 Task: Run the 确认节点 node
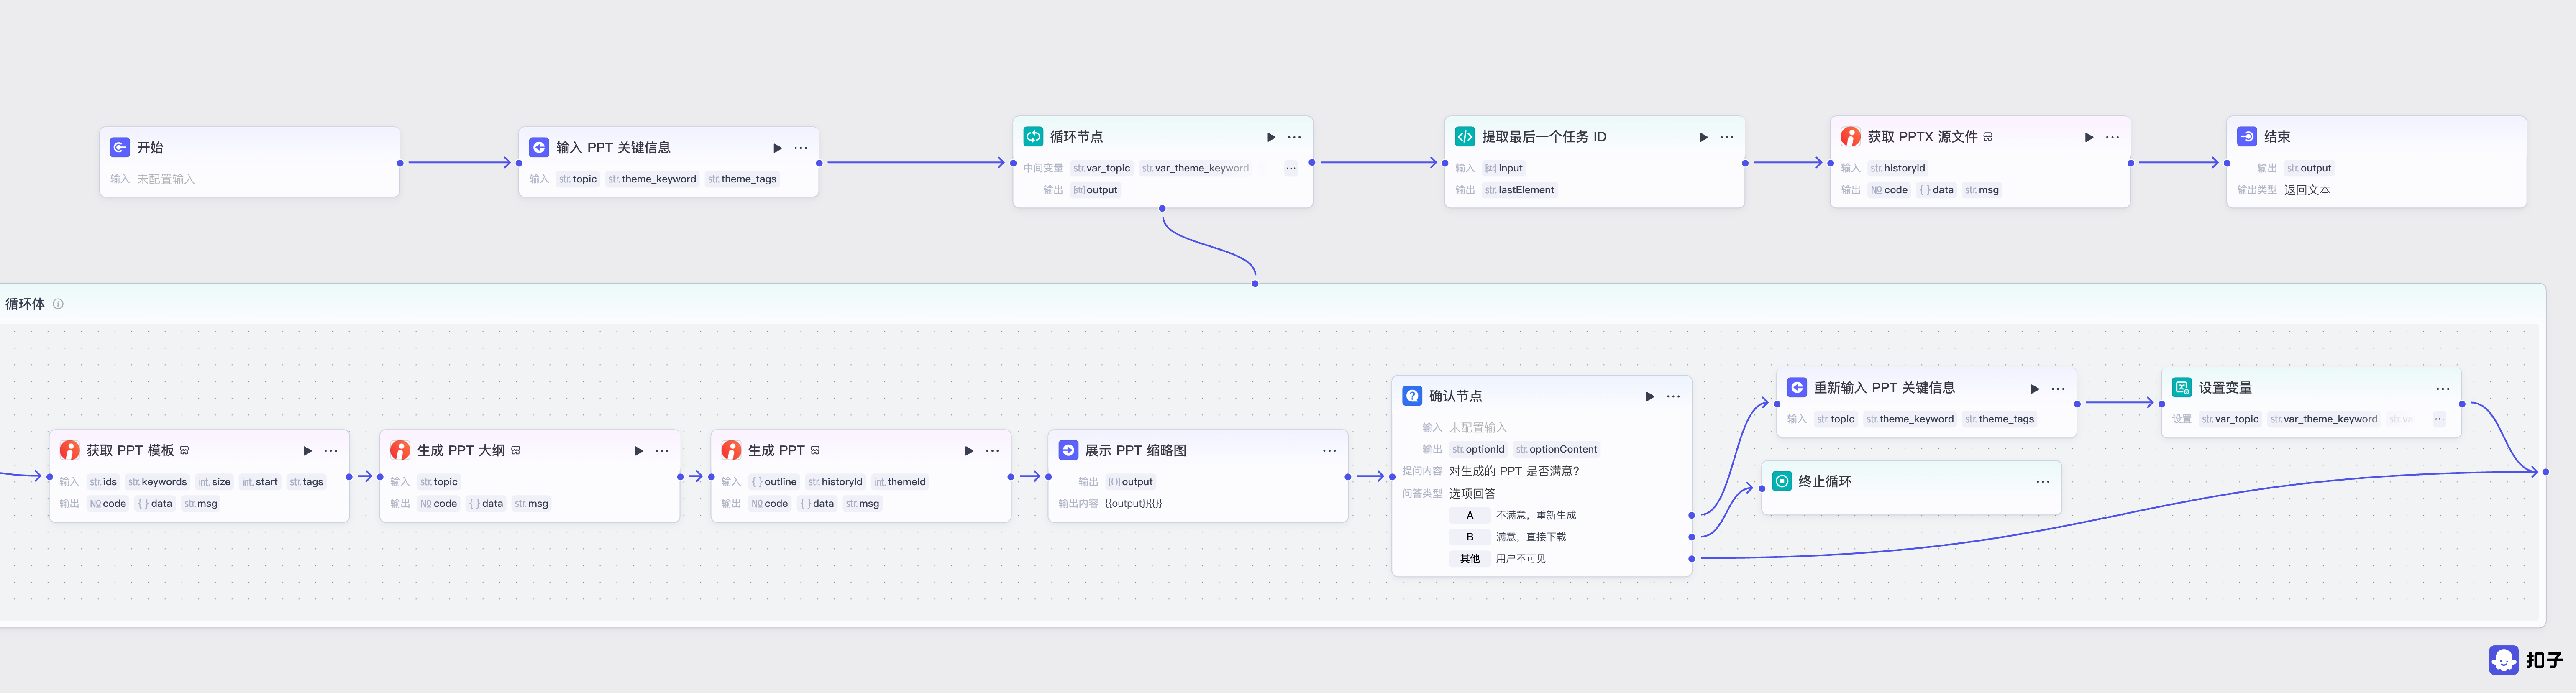[1650, 397]
